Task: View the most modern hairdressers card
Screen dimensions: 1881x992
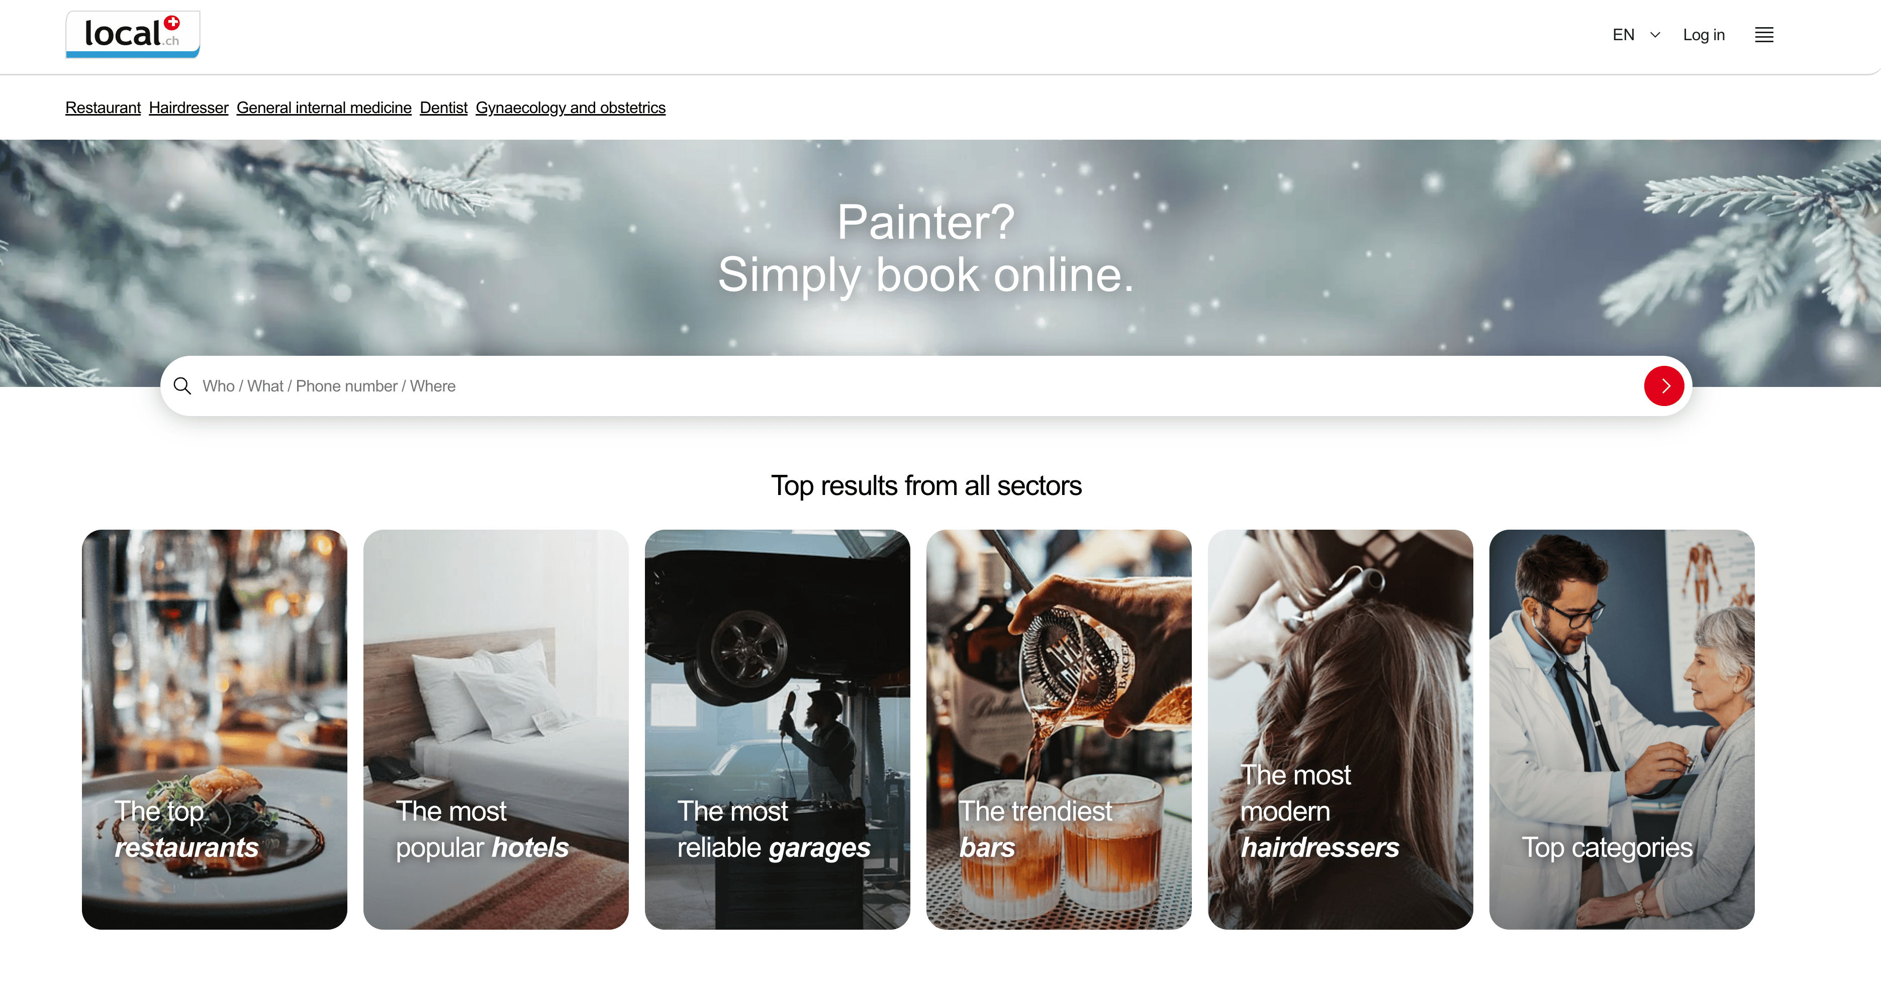Action: click(1340, 729)
